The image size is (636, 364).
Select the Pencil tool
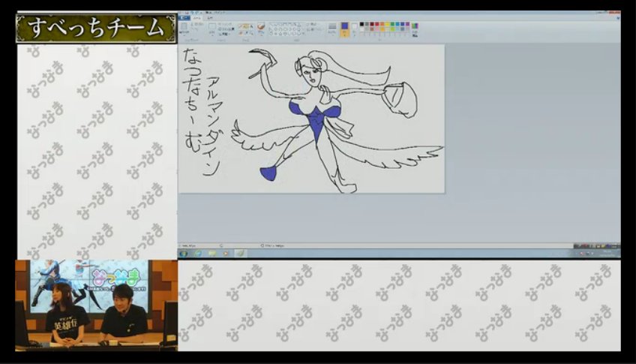(240, 25)
